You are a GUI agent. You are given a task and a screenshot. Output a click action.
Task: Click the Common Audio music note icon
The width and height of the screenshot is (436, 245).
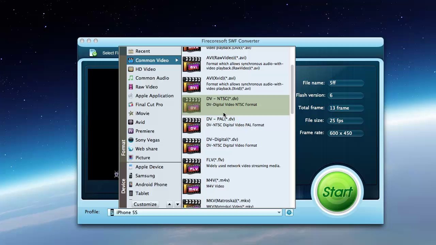click(130, 78)
